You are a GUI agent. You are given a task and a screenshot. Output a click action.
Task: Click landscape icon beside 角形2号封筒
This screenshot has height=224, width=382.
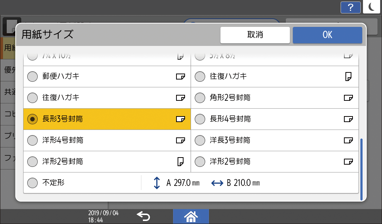[348, 98]
